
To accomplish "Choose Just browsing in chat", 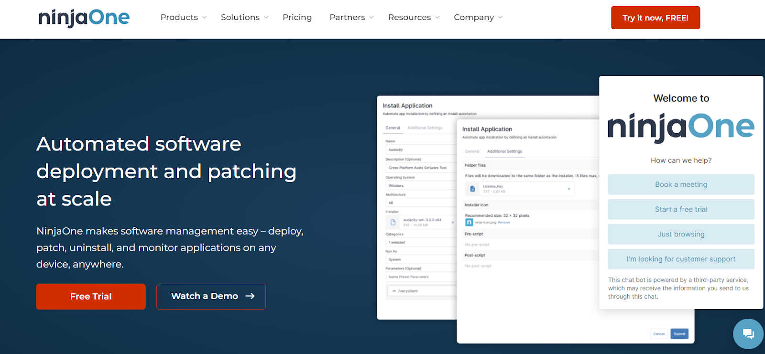I will pos(681,234).
